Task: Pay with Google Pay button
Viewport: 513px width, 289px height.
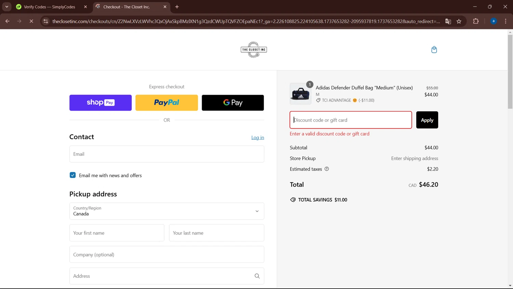Action: point(233,103)
